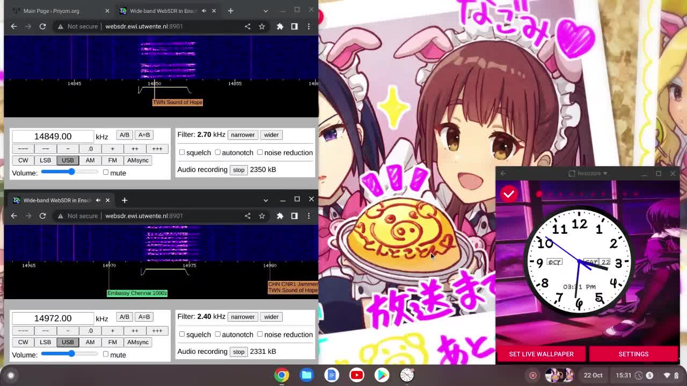Click narrower filter button in top WebSDR

coord(243,135)
